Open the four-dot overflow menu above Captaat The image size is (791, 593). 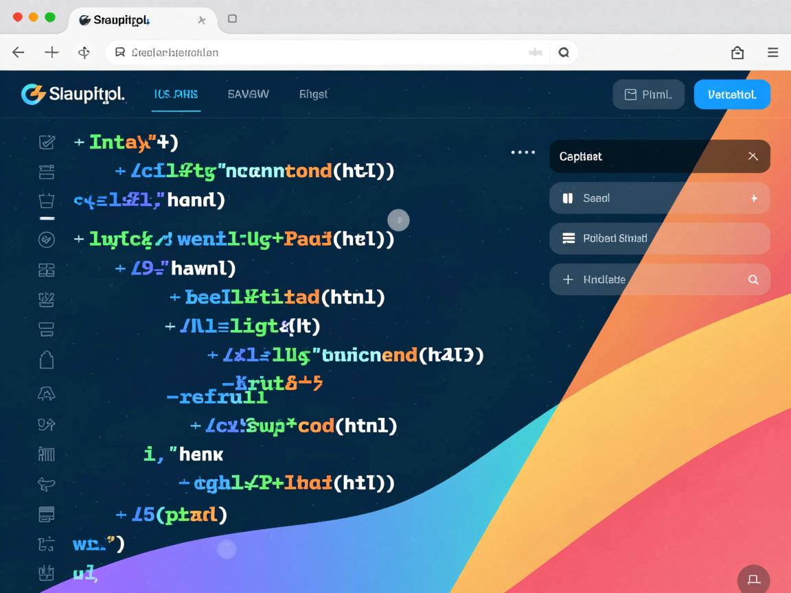point(523,152)
